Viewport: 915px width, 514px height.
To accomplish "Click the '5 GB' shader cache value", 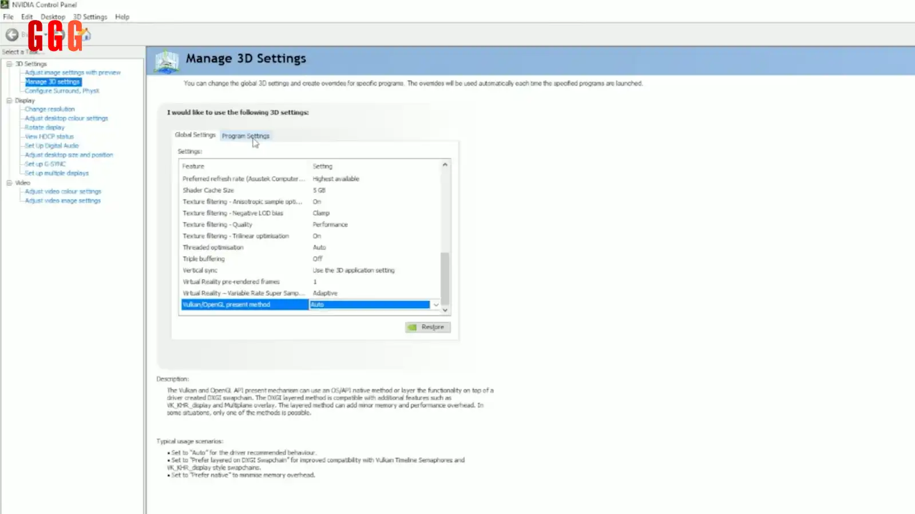I will 319,190.
